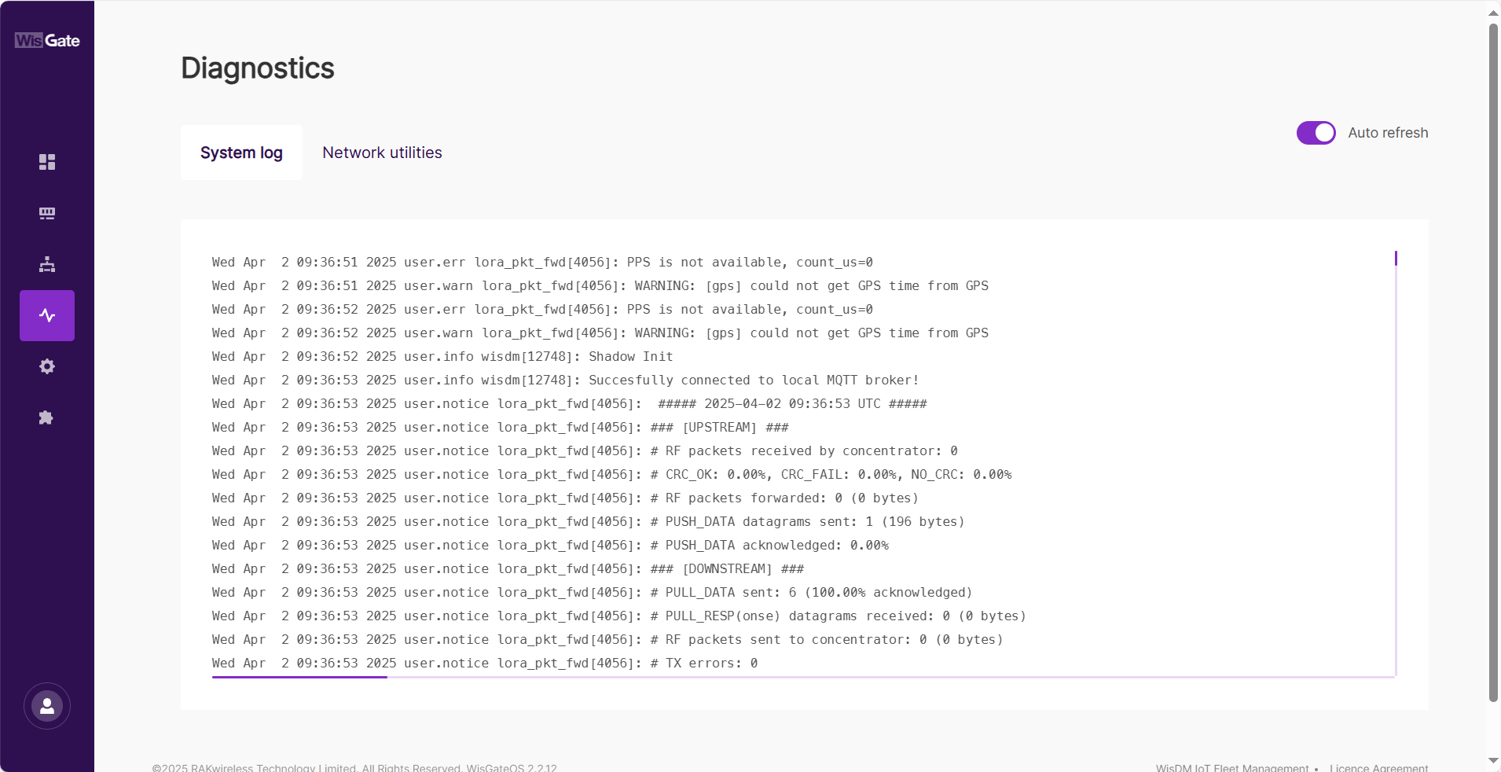Select 'PULL_RESP(onse) datagrams received' log line

point(619,616)
